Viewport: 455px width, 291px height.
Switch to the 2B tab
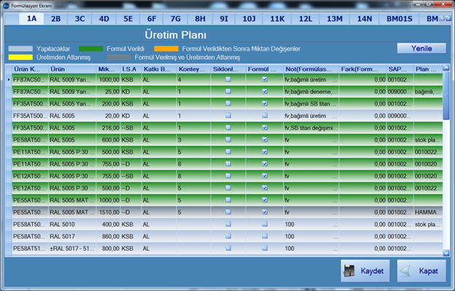pyautogui.click(x=55, y=19)
